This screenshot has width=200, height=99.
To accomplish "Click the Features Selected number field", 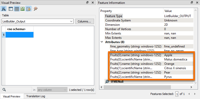I will (177, 94).
